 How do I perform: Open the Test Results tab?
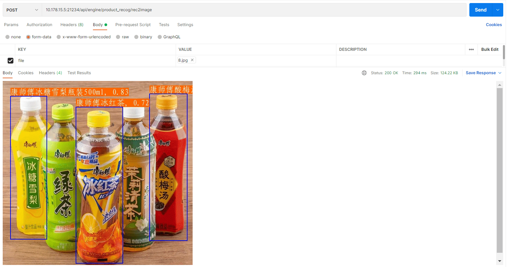79,73
